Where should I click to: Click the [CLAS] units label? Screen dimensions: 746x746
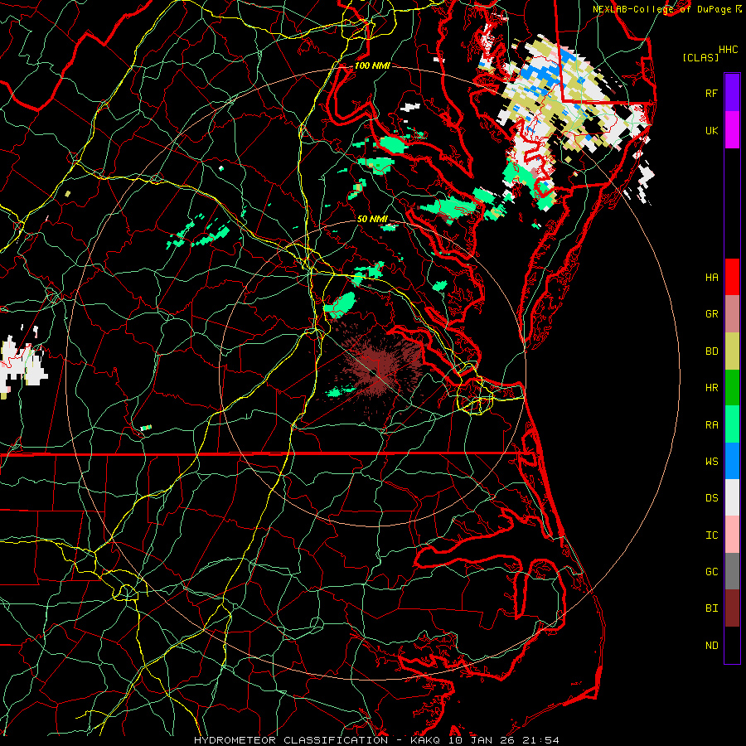tap(700, 57)
